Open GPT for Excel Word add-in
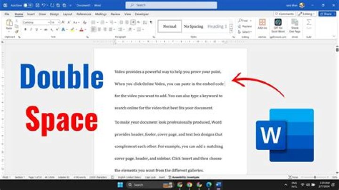The width and height of the screenshot is (339, 190). [x=278, y=25]
